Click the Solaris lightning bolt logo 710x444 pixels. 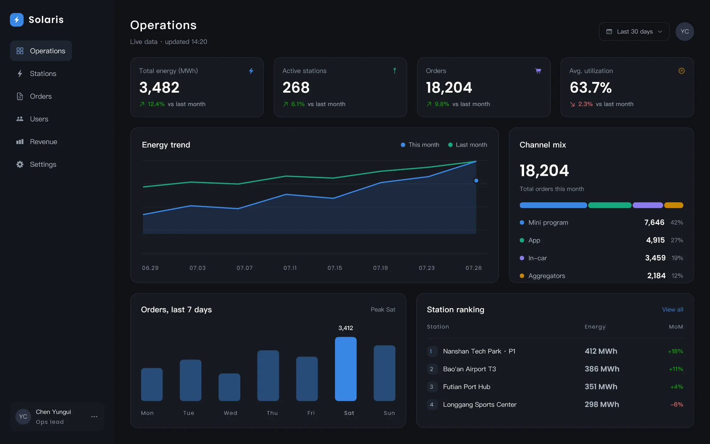tap(17, 20)
